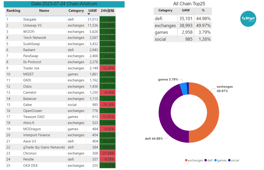264x170 pixels.
Task: Click the summary table defi UAW 35,101
Action: point(186,18)
